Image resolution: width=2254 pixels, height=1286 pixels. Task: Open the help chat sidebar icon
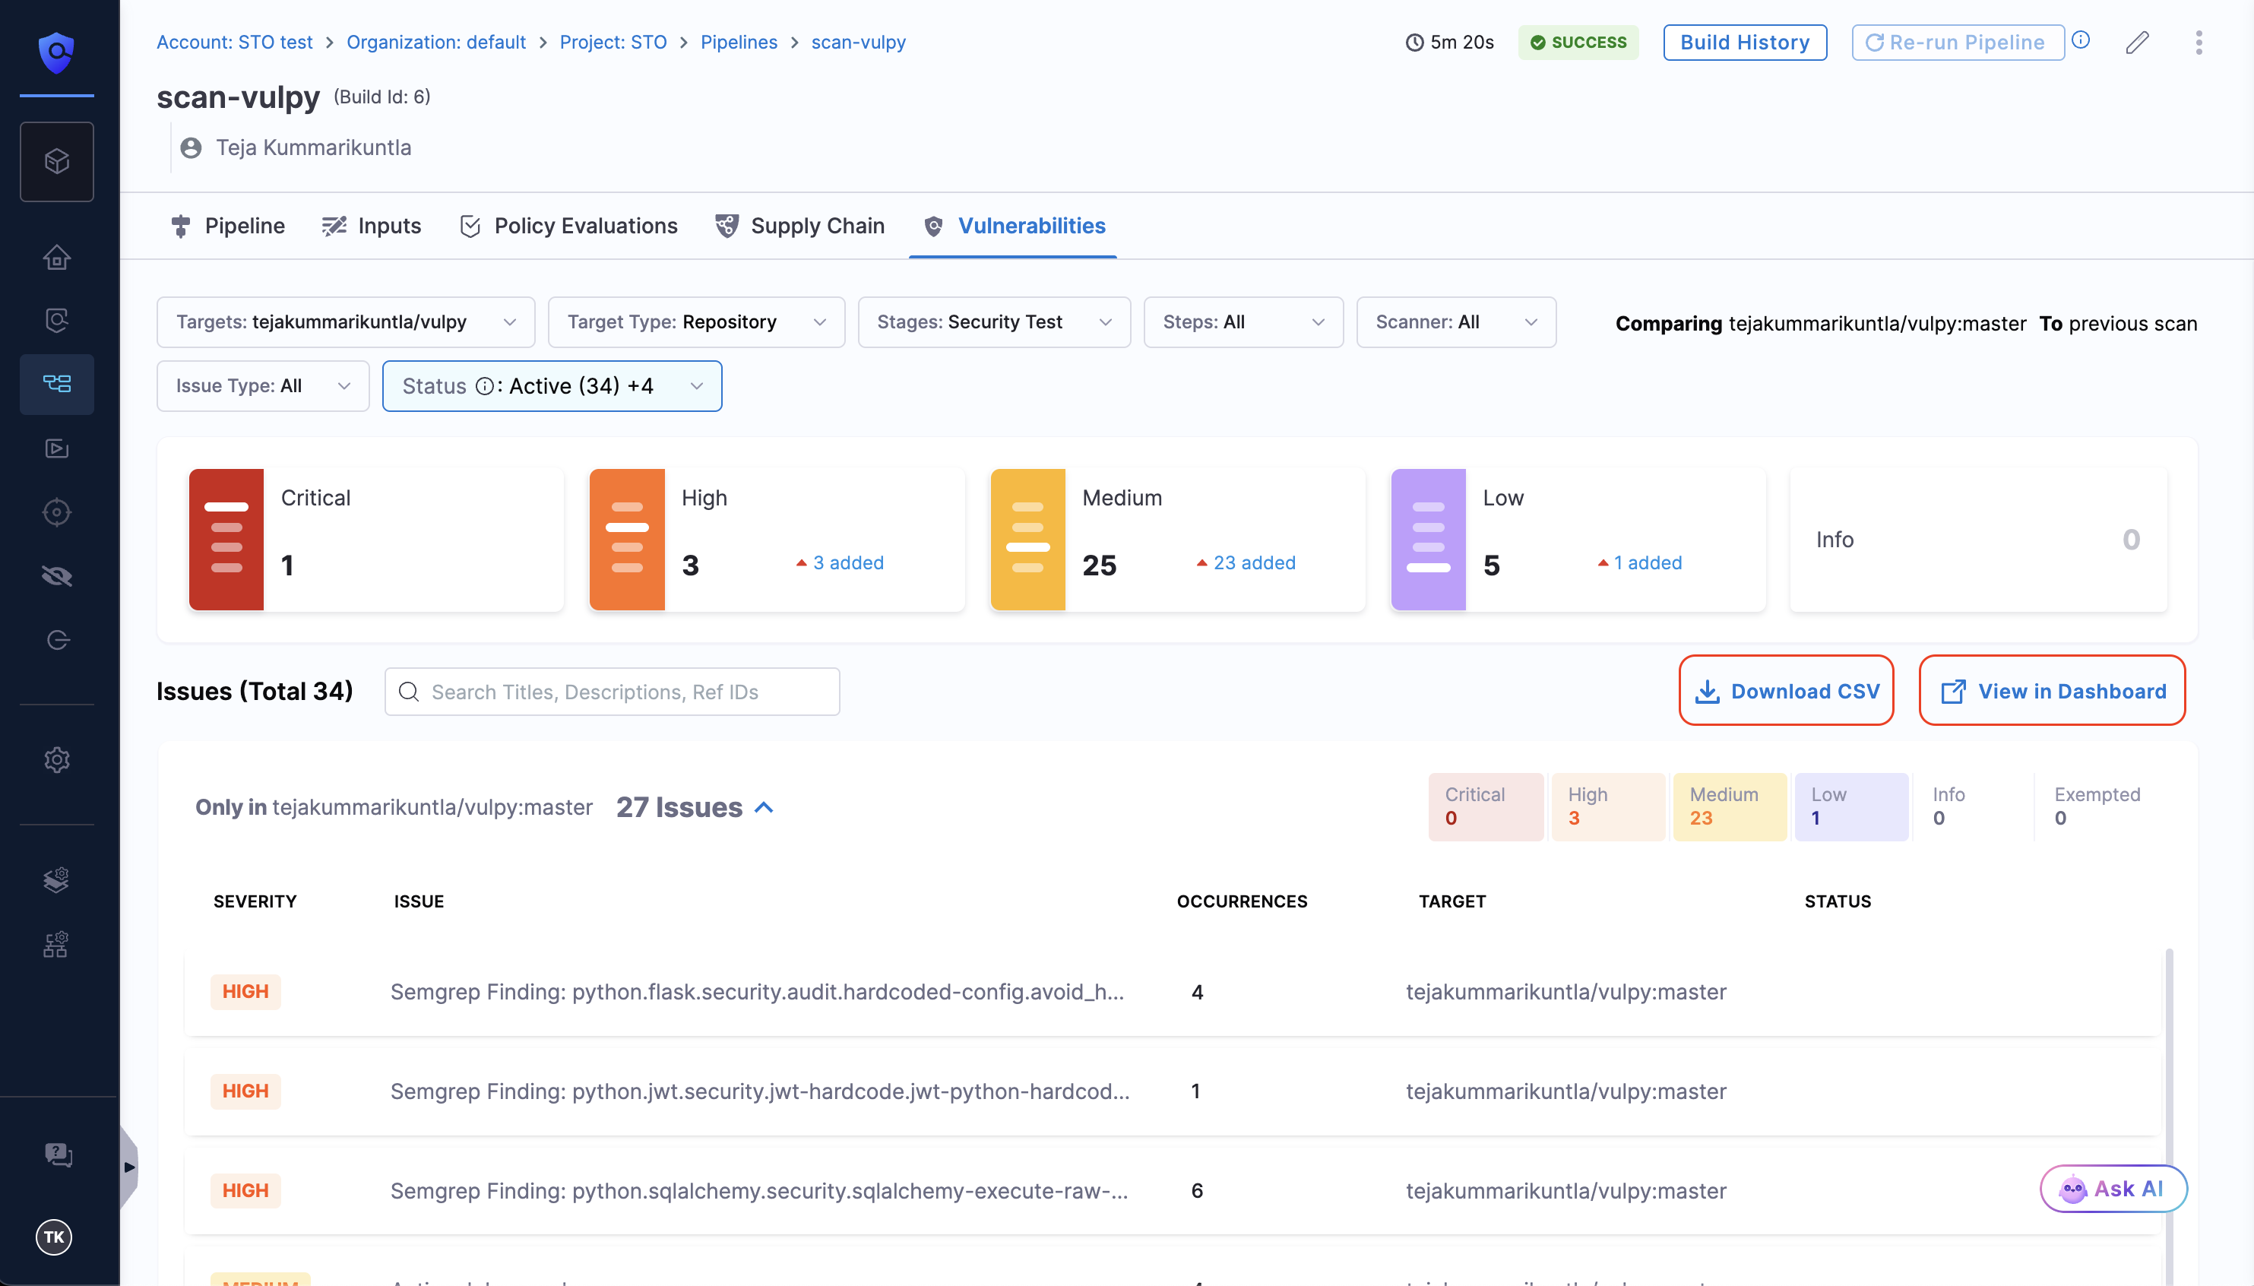coord(56,1154)
